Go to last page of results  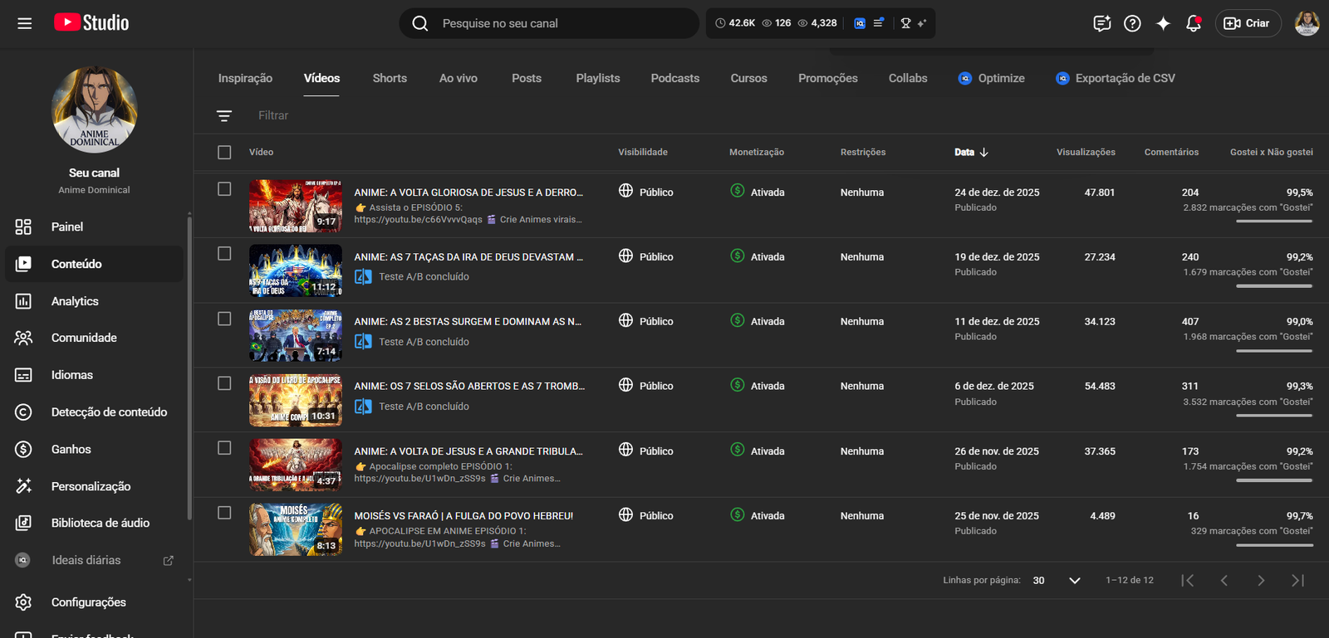click(x=1297, y=580)
